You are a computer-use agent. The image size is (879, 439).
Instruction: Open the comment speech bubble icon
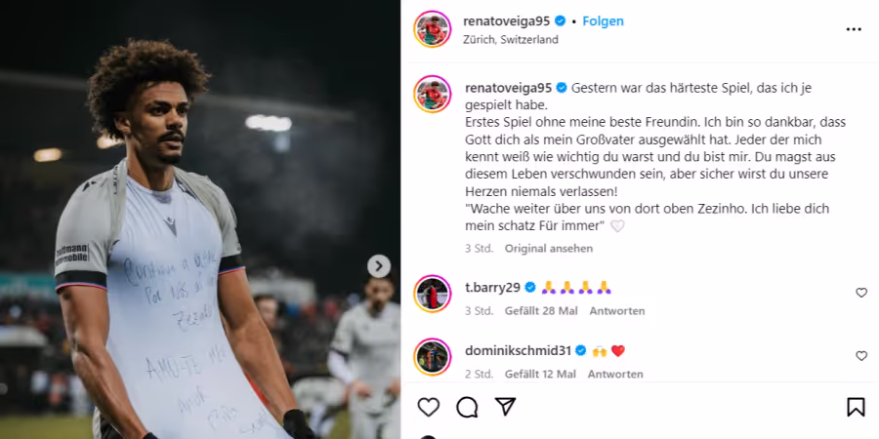[467, 407]
